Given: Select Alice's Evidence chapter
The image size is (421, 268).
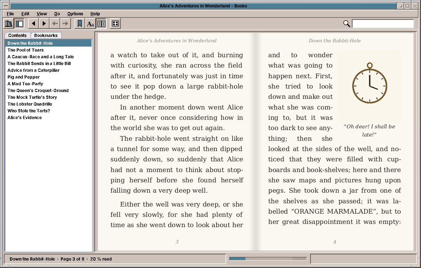Looking at the screenshot, I should click(x=48, y=117).
